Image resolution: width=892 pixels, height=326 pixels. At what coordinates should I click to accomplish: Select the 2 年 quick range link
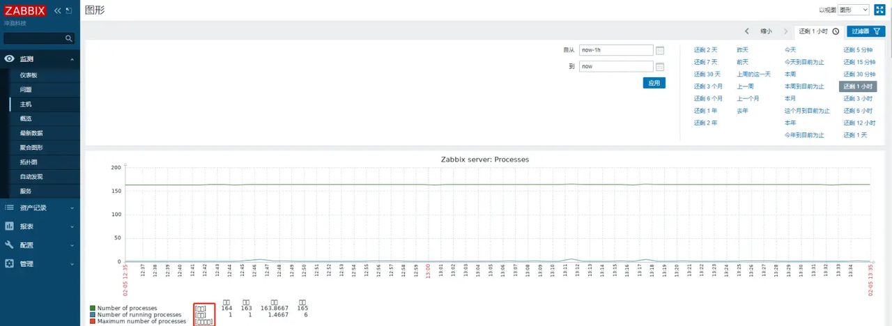tap(705, 123)
